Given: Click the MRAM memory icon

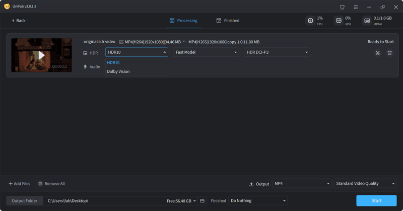Looking at the screenshot, I should pos(367,21).
